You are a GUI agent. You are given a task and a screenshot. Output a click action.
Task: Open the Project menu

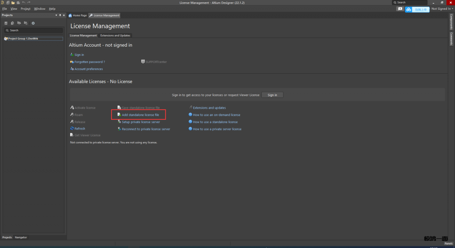click(25, 9)
